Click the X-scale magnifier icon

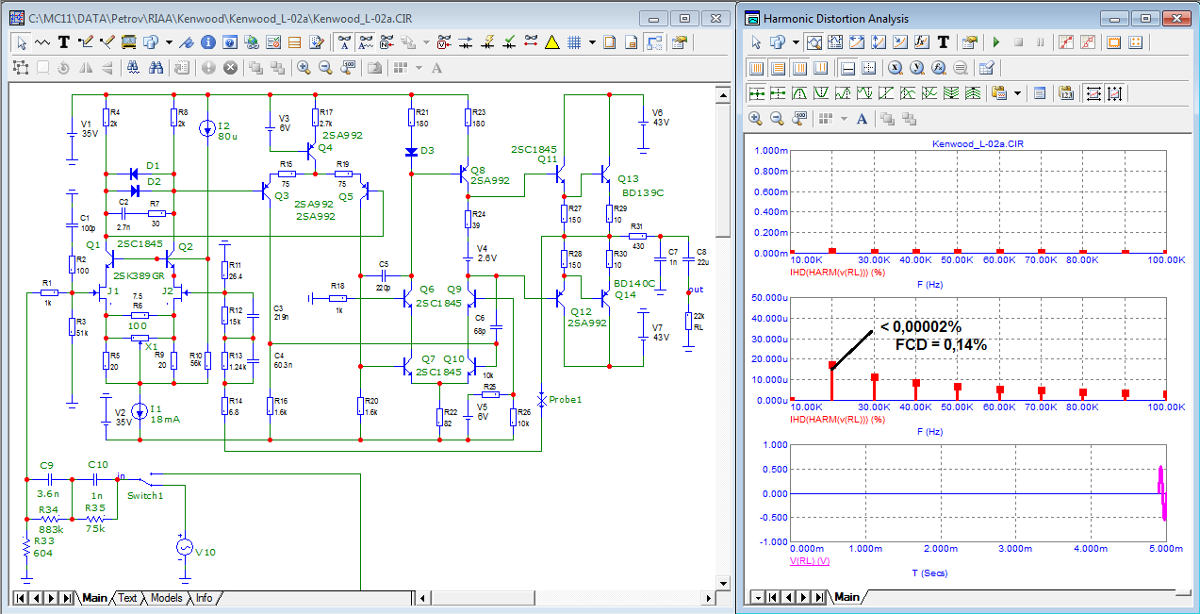(895, 68)
